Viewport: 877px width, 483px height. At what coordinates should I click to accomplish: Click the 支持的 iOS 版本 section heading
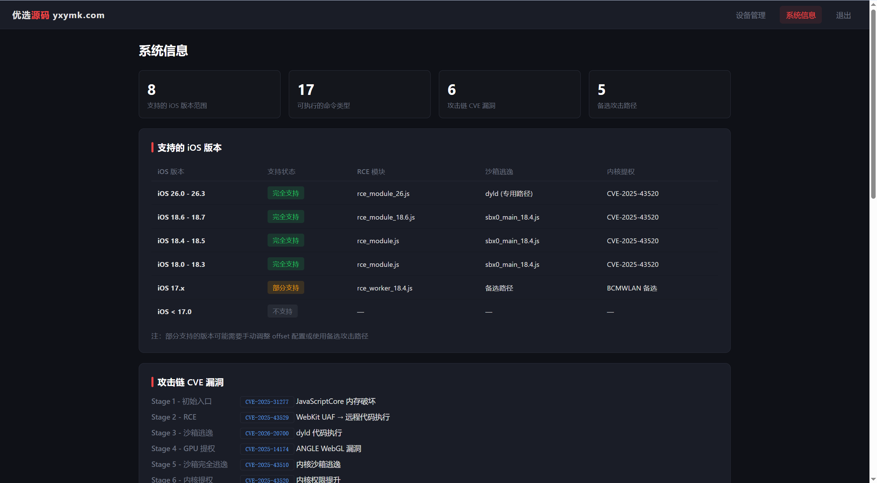(189, 148)
